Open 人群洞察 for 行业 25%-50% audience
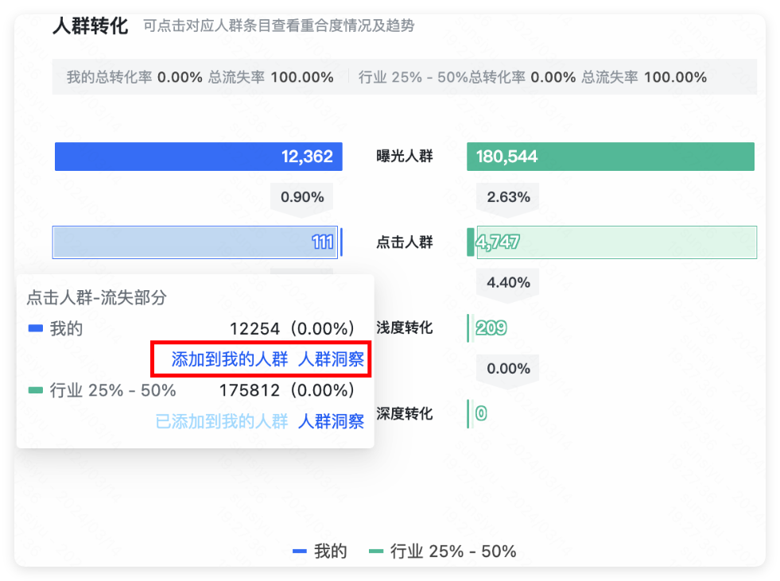The image size is (780, 581). [x=331, y=422]
